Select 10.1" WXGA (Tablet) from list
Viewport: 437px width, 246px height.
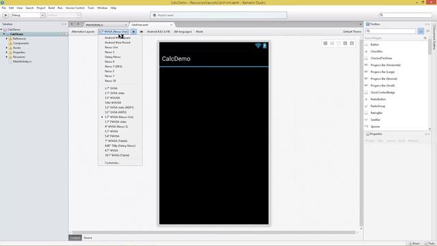point(117,155)
